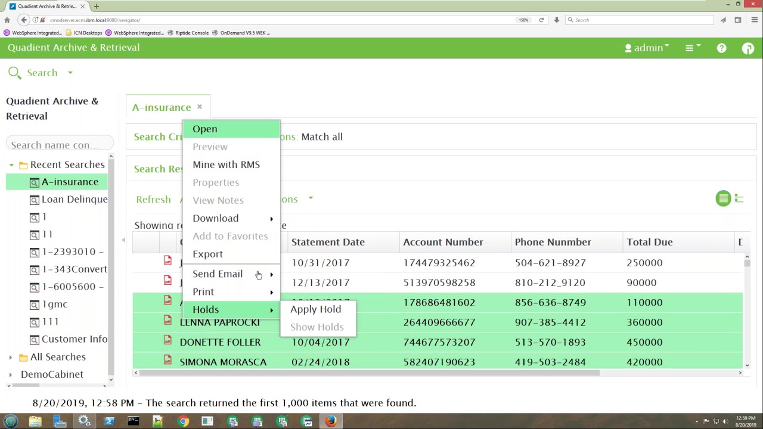Open File Explorer from the taskbar
The image size is (763, 429).
[35, 421]
